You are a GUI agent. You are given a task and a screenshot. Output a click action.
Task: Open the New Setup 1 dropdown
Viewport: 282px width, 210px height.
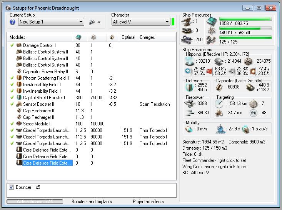point(51,22)
